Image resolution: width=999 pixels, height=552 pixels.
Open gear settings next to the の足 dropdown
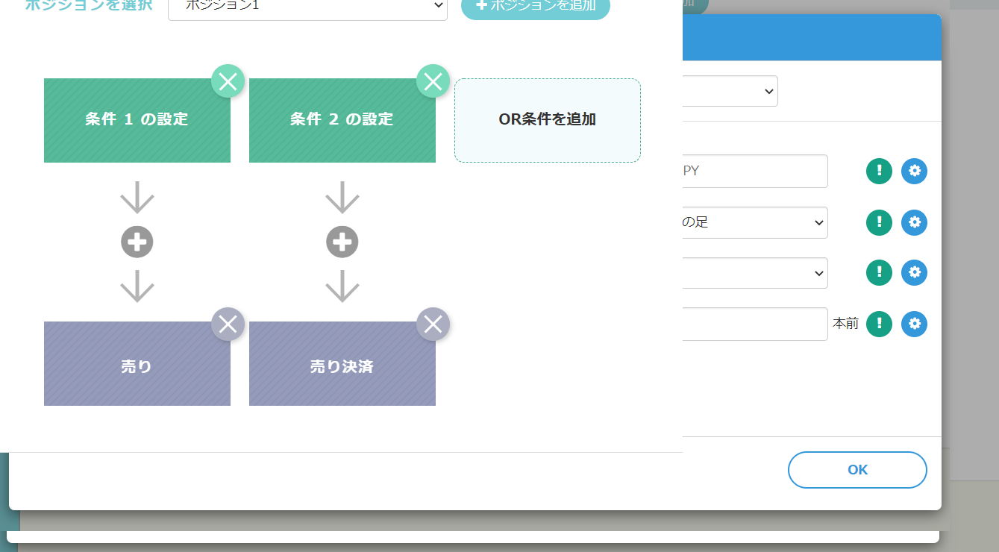pos(914,222)
